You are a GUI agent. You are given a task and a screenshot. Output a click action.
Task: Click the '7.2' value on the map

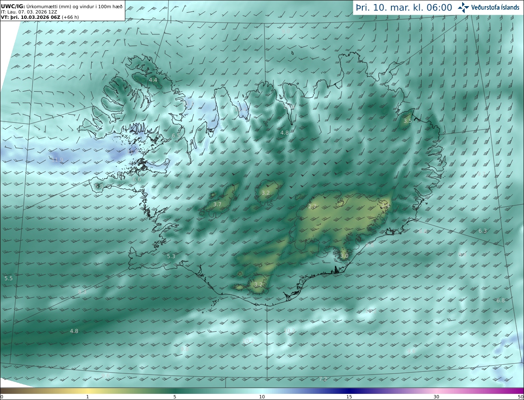(323, 380)
